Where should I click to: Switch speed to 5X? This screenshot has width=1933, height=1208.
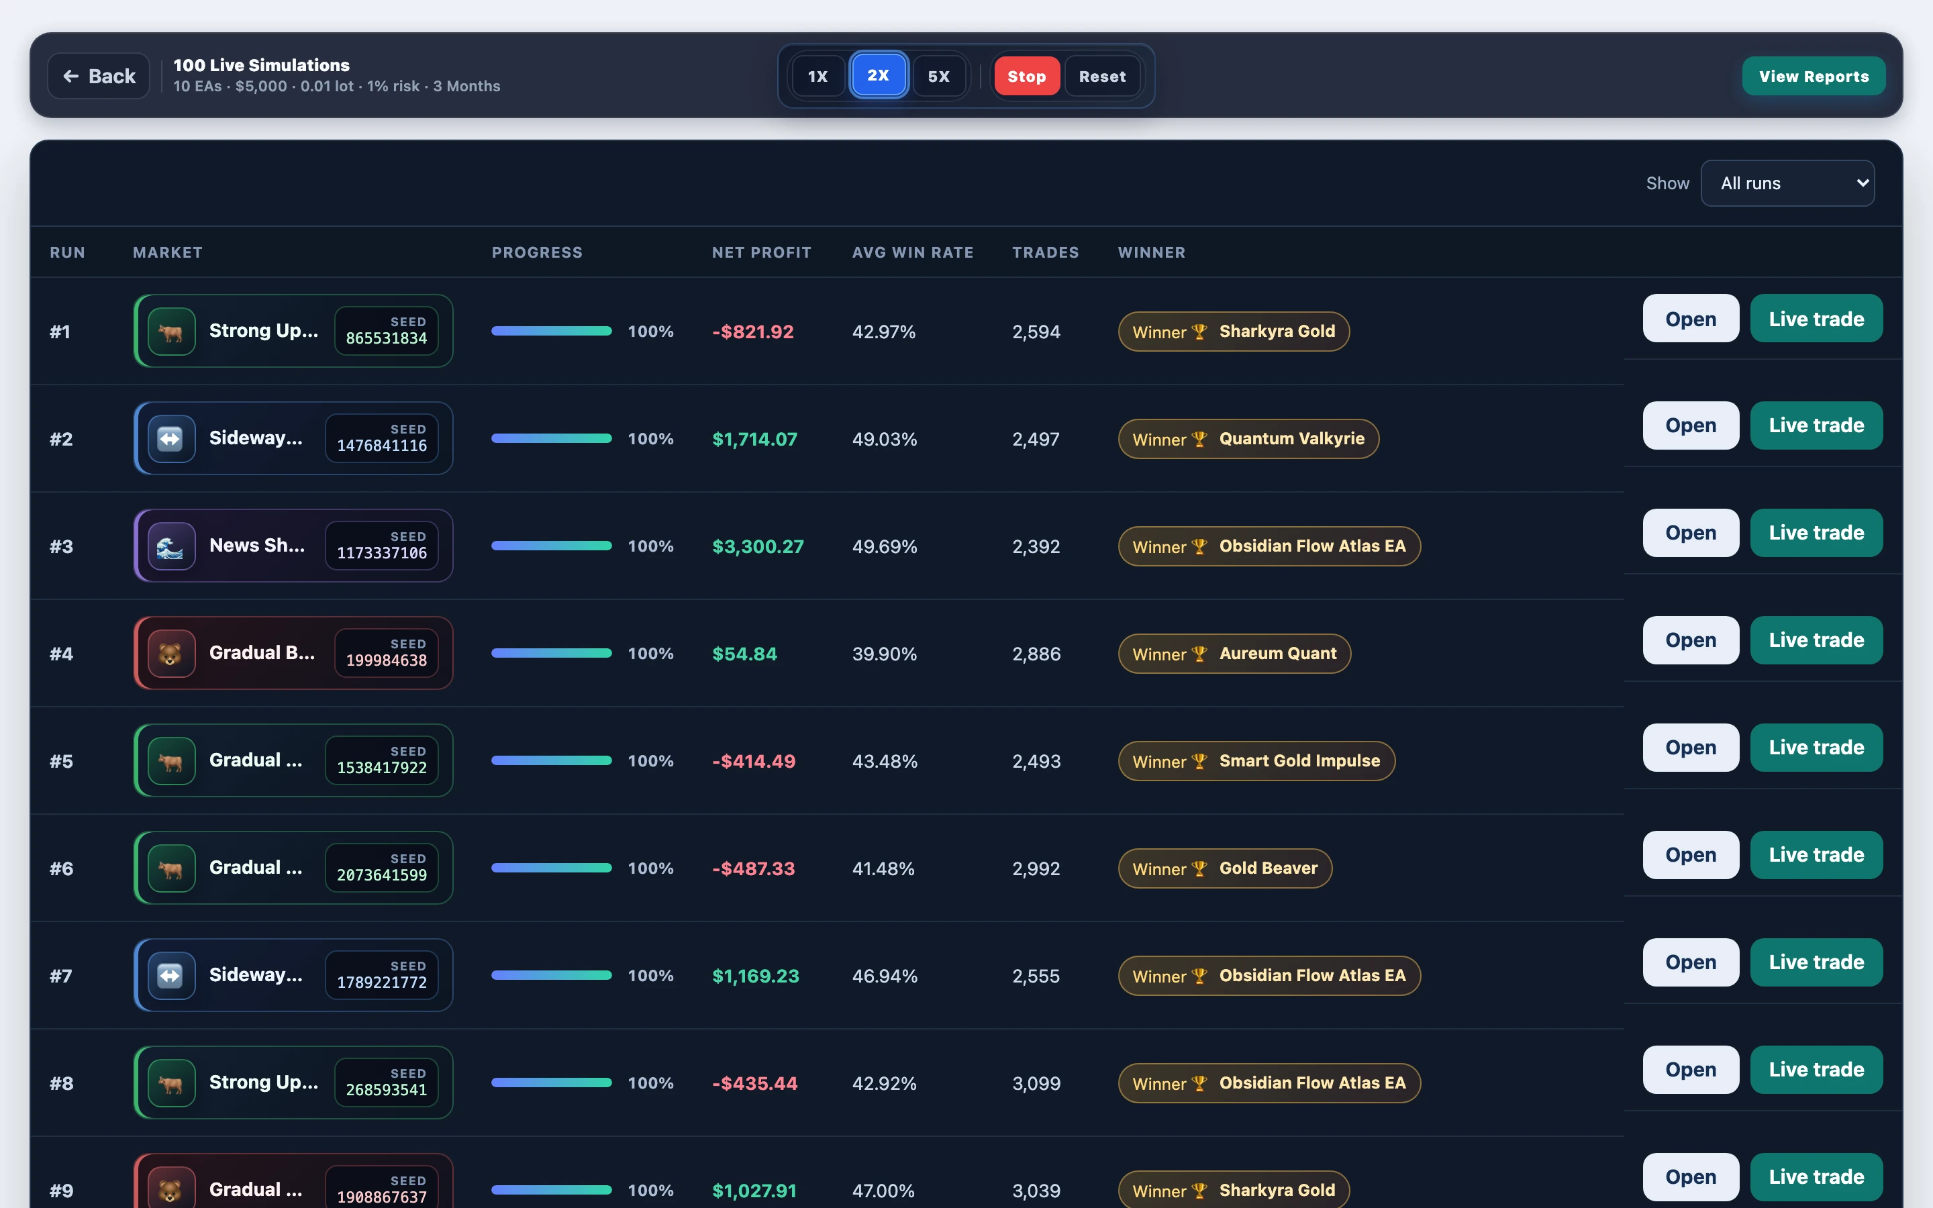click(938, 76)
